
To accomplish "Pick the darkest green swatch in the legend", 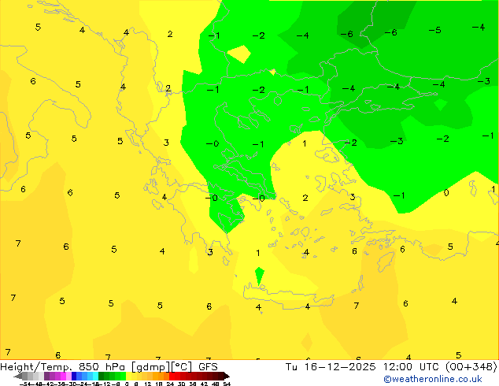I will tap(101, 376).
